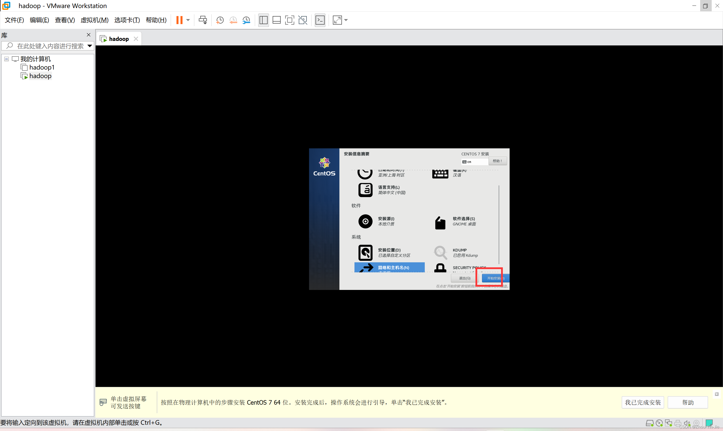Toggle the thumbnail bar view button
Image resolution: width=723 pixels, height=431 pixels.
[x=276, y=20]
